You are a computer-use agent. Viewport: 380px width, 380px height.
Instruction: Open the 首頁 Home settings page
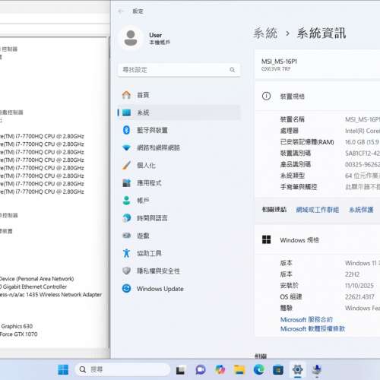(x=179, y=95)
